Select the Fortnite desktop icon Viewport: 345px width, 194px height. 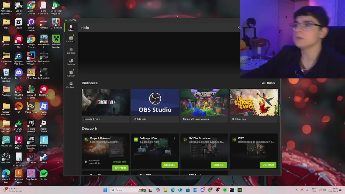point(44,141)
